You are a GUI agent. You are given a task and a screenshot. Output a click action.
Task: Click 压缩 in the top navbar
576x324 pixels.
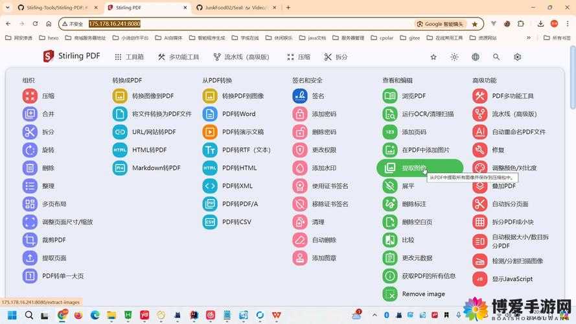(x=298, y=57)
